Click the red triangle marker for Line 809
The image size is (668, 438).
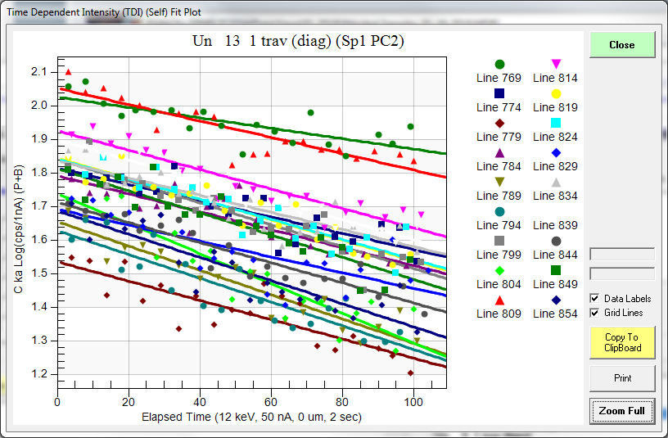(499, 300)
